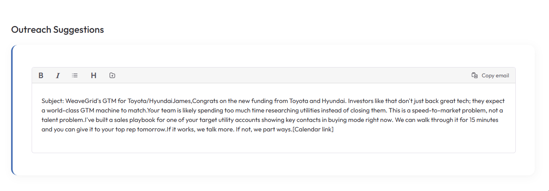Image resolution: width=549 pixels, height=191 pixels.
Task: Click the clipboard icon beside Copy email
Action: 475,75
